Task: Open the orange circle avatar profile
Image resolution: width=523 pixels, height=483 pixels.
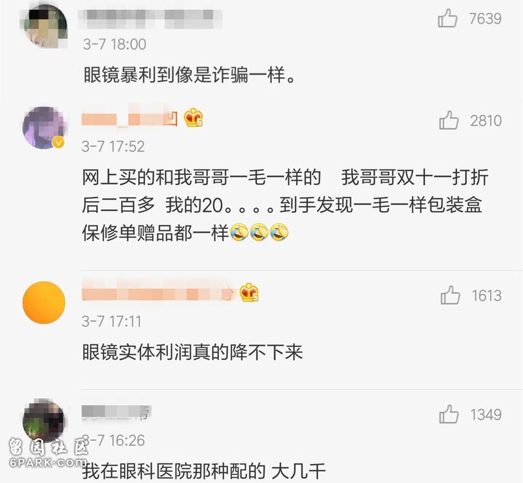Action: [44, 303]
